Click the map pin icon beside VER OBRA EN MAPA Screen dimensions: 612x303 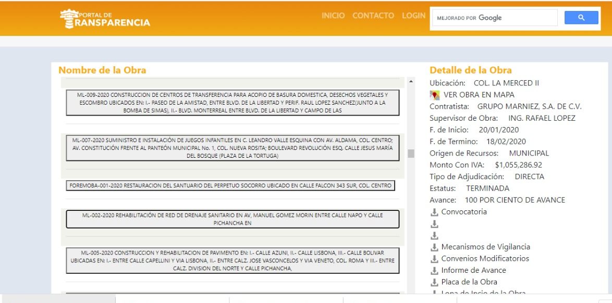(434, 95)
